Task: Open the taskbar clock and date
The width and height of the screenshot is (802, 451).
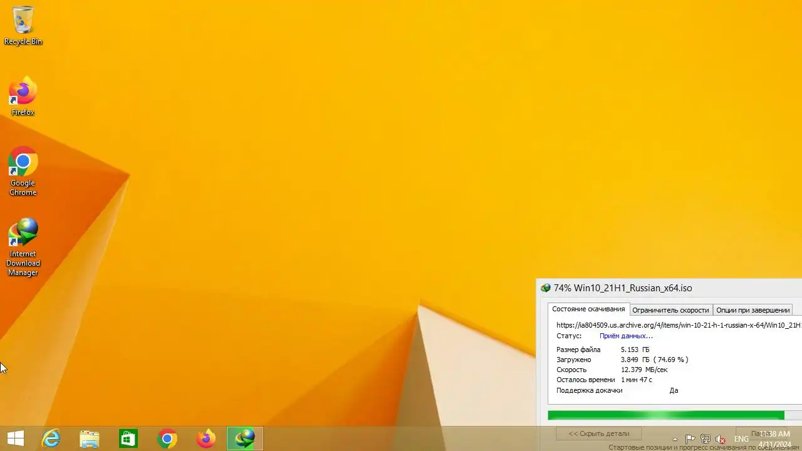Action: (774, 439)
